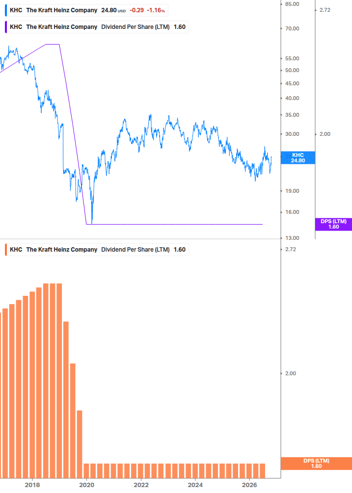Click the blue KHC 24.80 price tag

298,158
